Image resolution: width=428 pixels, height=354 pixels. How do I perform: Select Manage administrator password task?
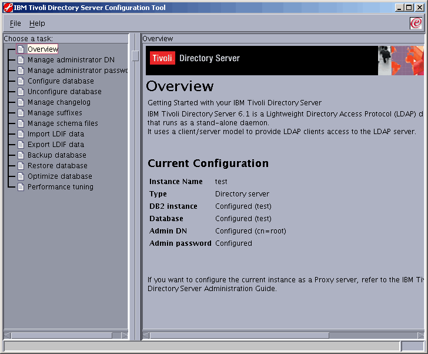77,71
